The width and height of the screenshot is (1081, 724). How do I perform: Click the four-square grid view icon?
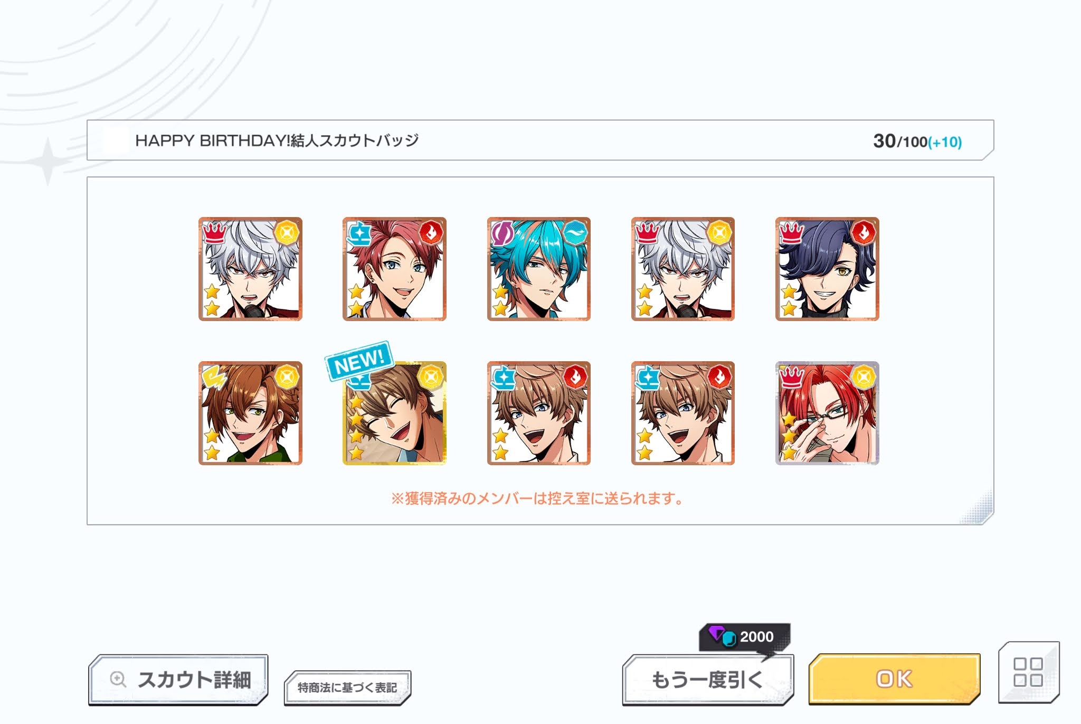click(1028, 672)
